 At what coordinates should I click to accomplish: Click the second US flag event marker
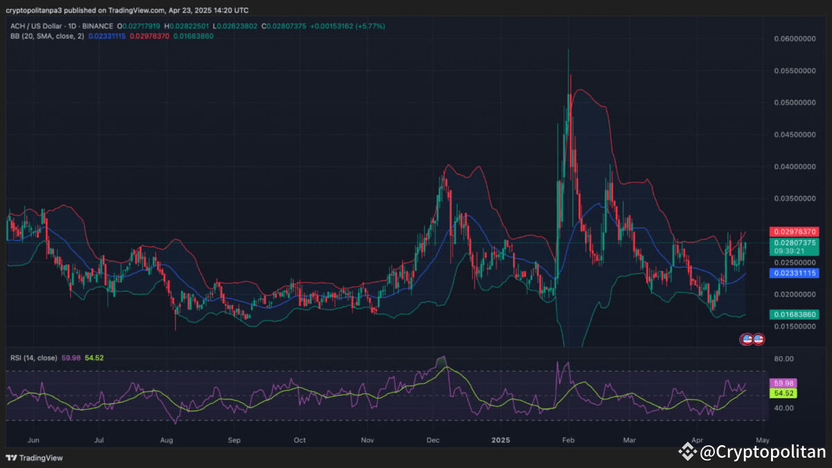(757, 339)
